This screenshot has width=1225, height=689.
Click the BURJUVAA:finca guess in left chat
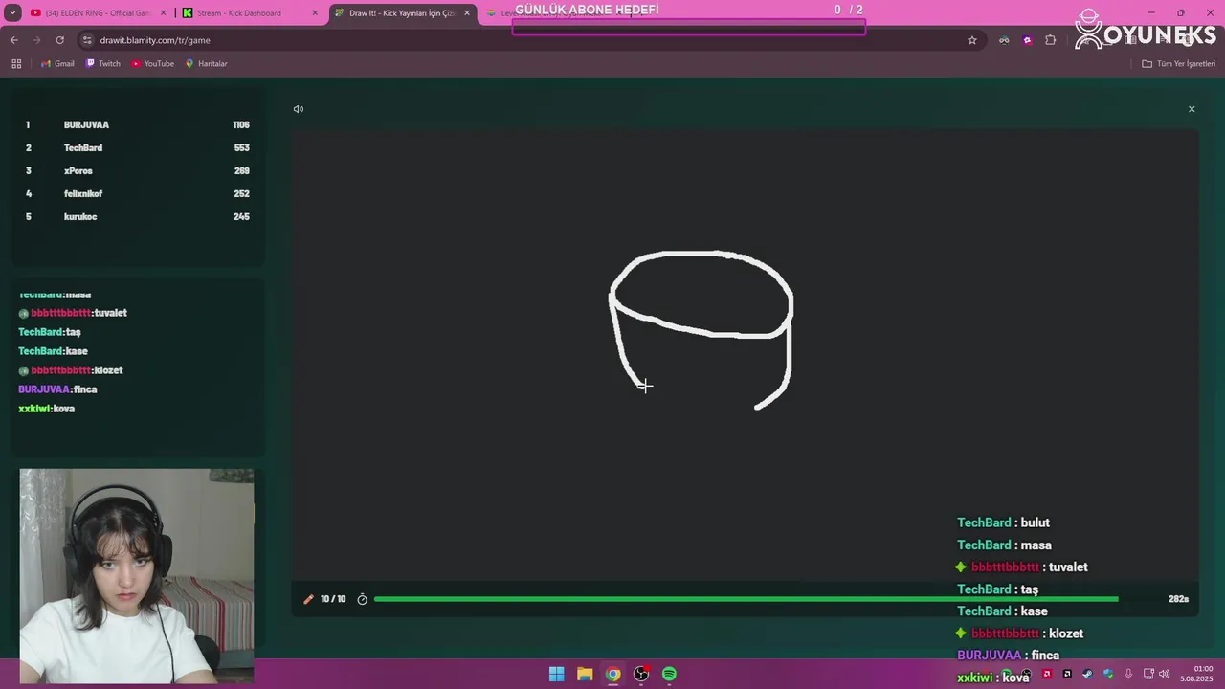[57, 389]
